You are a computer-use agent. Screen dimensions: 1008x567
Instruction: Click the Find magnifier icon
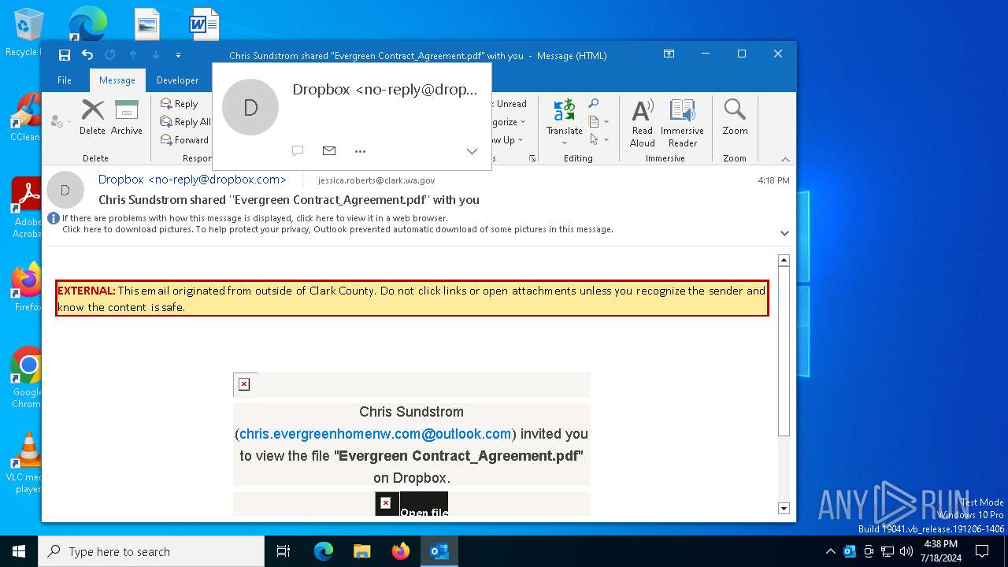pos(594,103)
